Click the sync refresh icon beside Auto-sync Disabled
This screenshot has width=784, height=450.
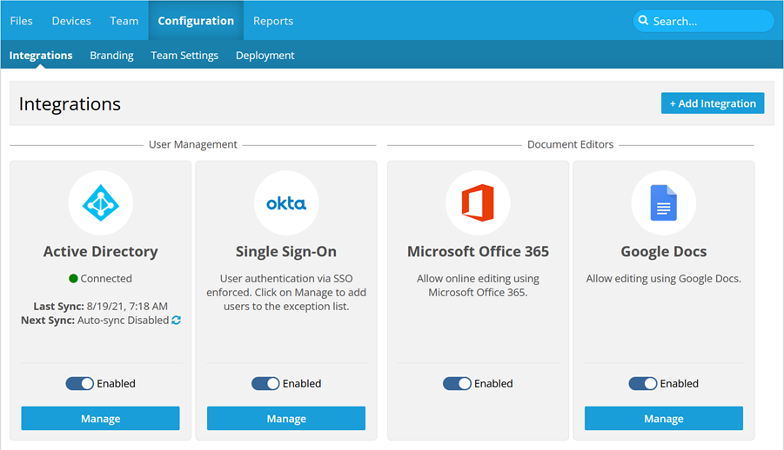coord(177,321)
